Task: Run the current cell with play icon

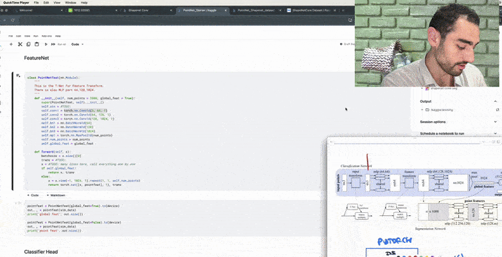Action: 46,44
